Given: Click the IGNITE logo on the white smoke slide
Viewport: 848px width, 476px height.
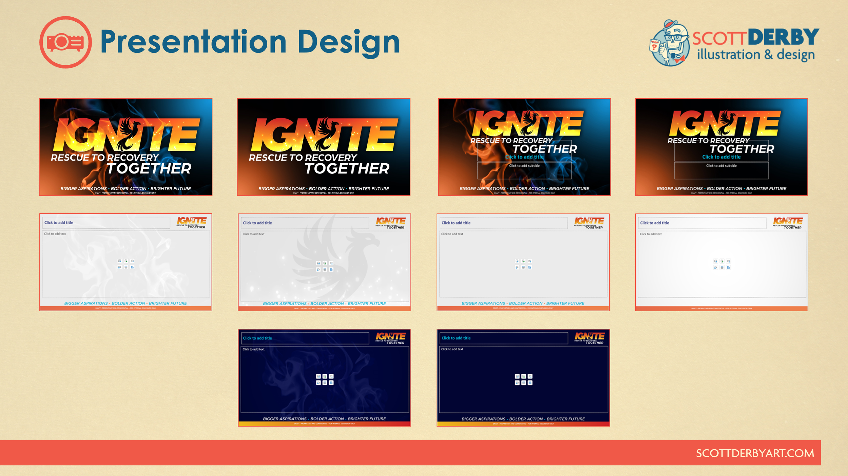Looking at the screenshot, I should 192,223.
